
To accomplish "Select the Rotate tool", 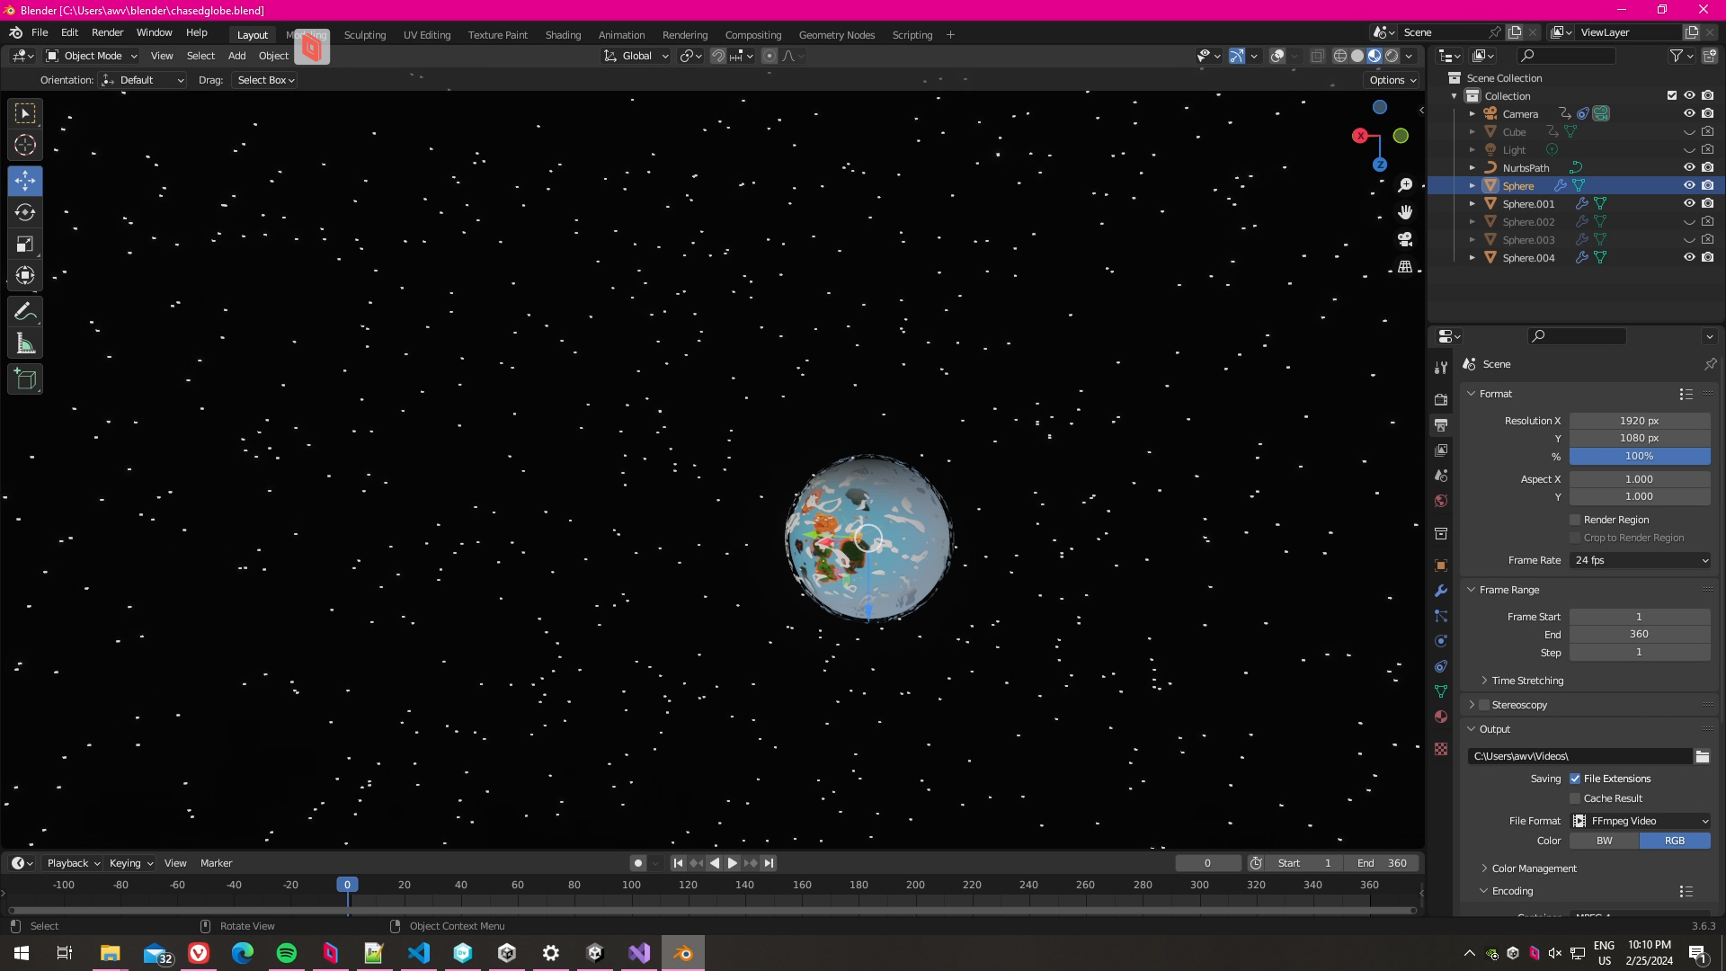I will point(25,212).
